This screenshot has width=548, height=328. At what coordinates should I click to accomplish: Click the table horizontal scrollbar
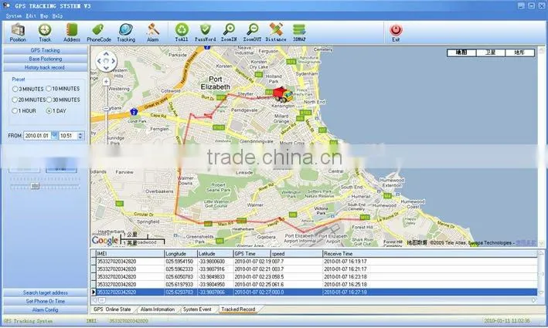point(314,300)
